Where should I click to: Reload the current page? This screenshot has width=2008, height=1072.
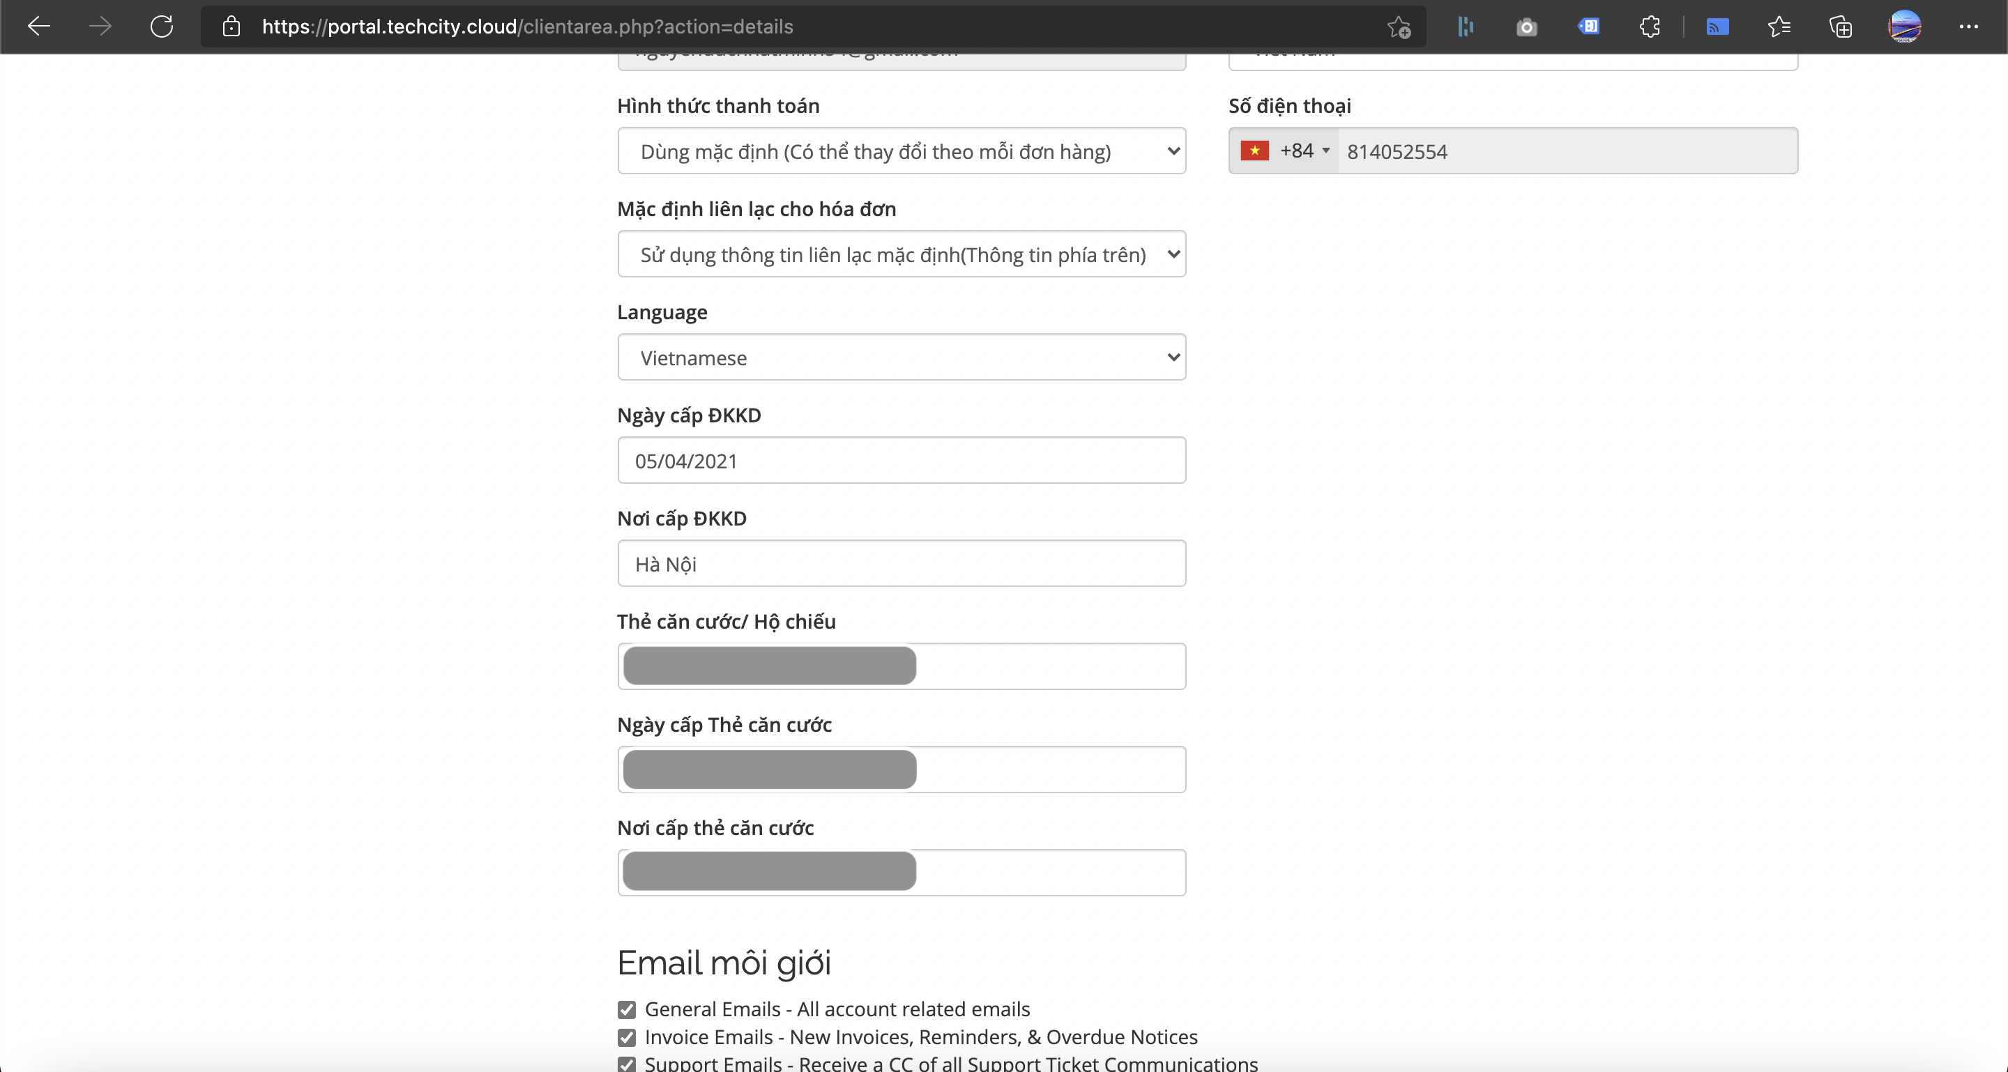tap(161, 26)
